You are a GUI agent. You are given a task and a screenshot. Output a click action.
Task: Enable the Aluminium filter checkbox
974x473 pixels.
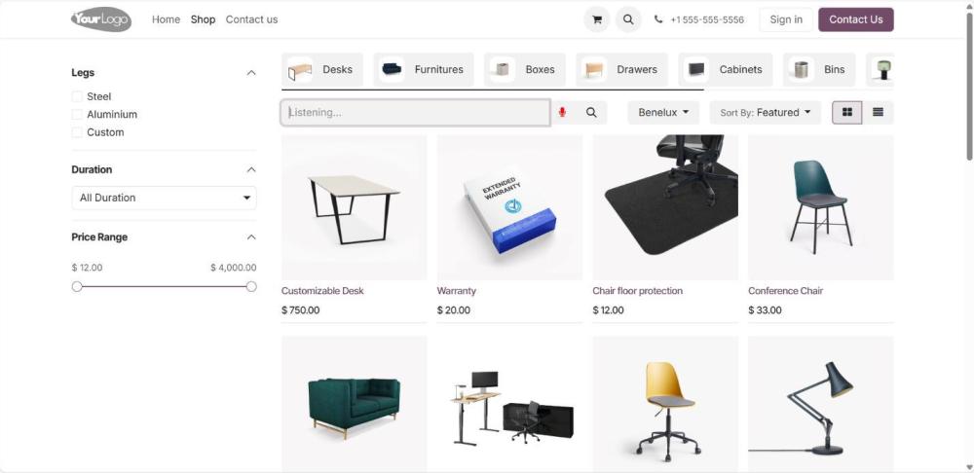(77, 114)
